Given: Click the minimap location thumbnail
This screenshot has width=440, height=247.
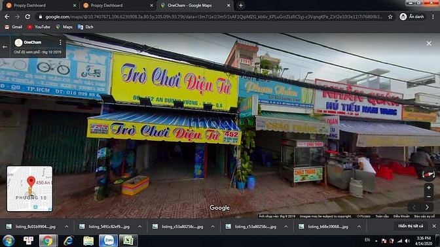Looking at the screenshot, I should point(29,189).
